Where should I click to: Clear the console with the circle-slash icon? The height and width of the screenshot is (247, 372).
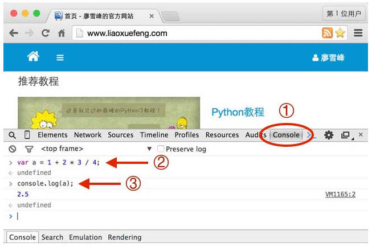[12, 149]
